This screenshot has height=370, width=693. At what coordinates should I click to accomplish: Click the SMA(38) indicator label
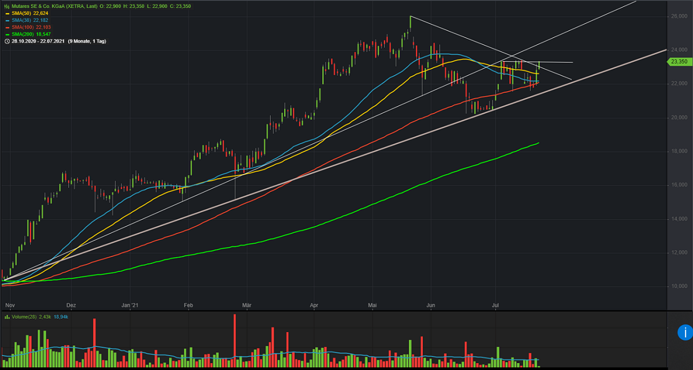[x=22, y=20]
